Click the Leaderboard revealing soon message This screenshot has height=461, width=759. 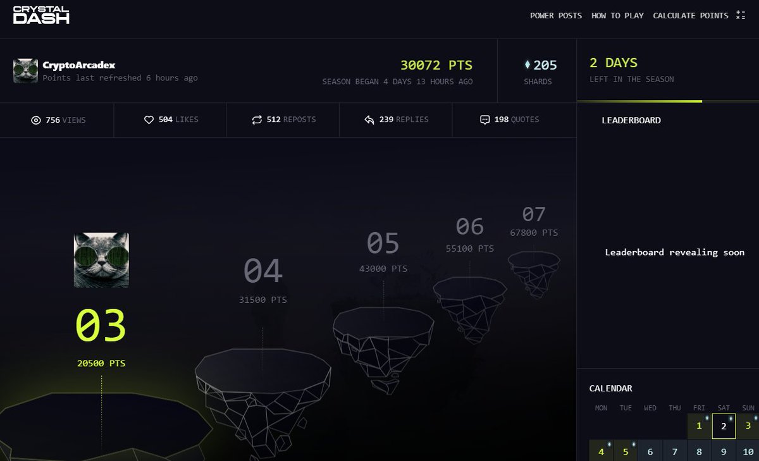(x=675, y=252)
